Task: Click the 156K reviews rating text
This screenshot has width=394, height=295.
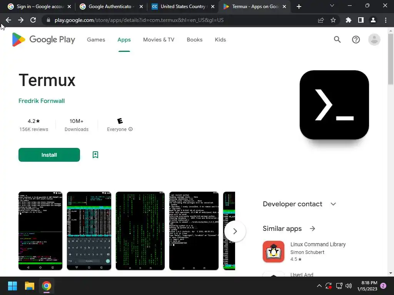Action: (34, 129)
